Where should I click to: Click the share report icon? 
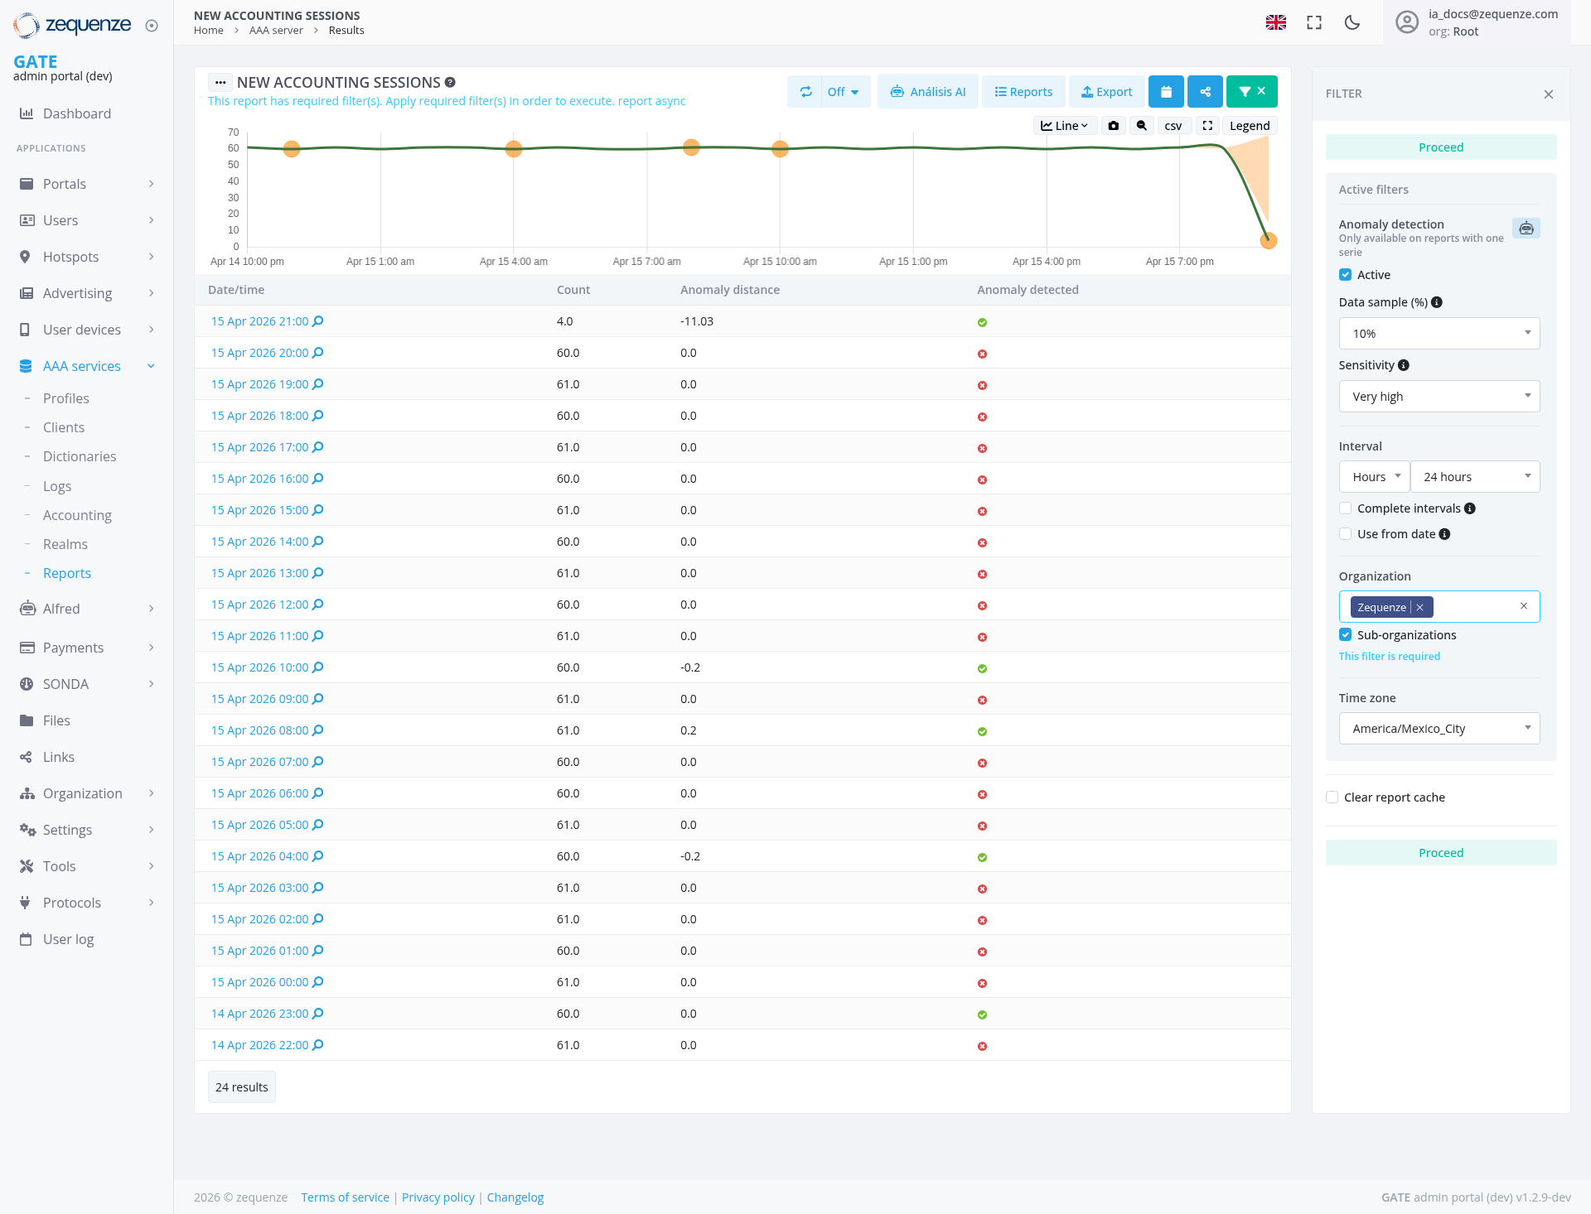click(1205, 91)
